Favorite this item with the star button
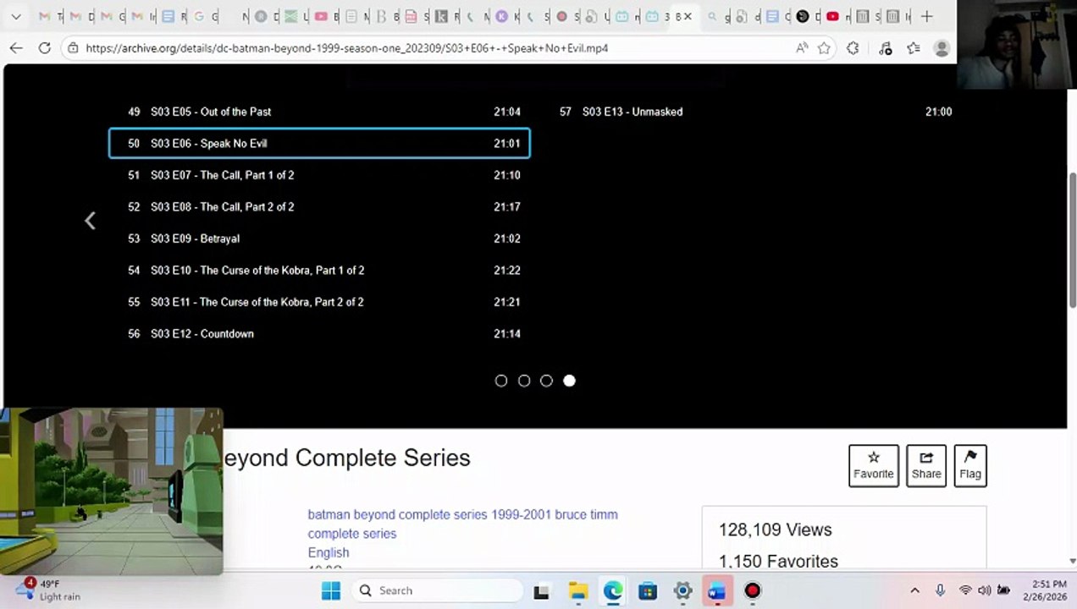The width and height of the screenshot is (1077, 609). coord(874,465)
